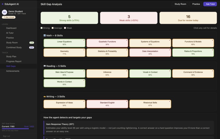Click the Practice button in header

(196, 4)
